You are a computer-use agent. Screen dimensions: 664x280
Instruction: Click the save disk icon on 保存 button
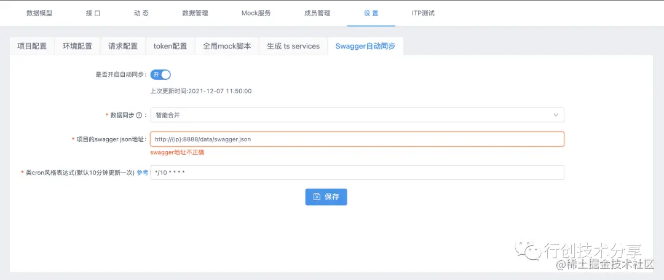tap(317, 196)
